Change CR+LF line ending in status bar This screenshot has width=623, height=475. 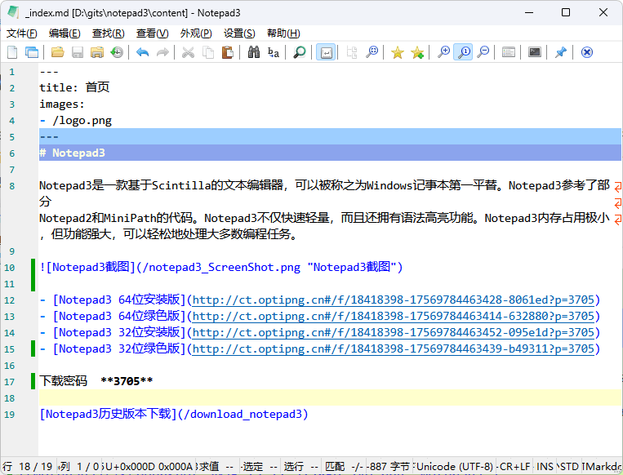pyautogui.click(x=514, y=466)
